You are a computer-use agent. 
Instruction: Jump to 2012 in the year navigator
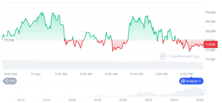coord(21,100)
